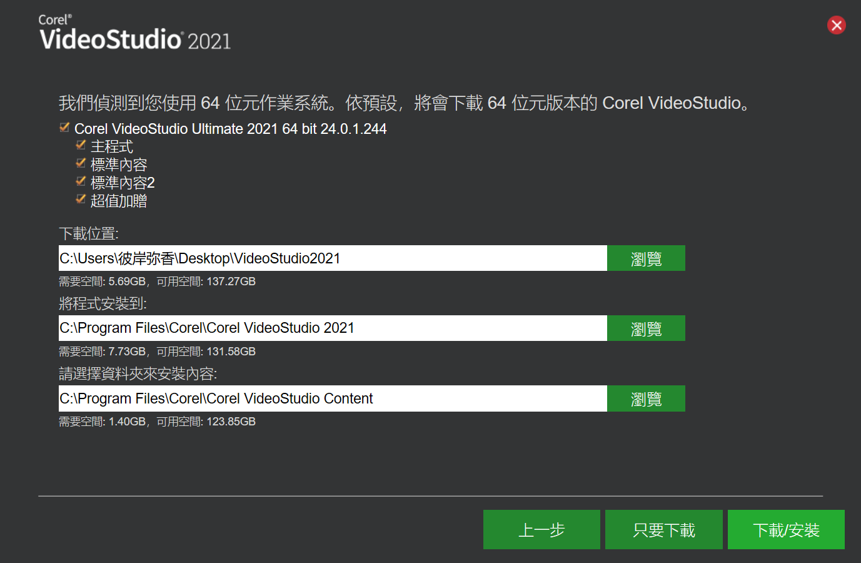Click the Corel VideoStudio 2021 logo
861x563 pixels.
[135, 33]
